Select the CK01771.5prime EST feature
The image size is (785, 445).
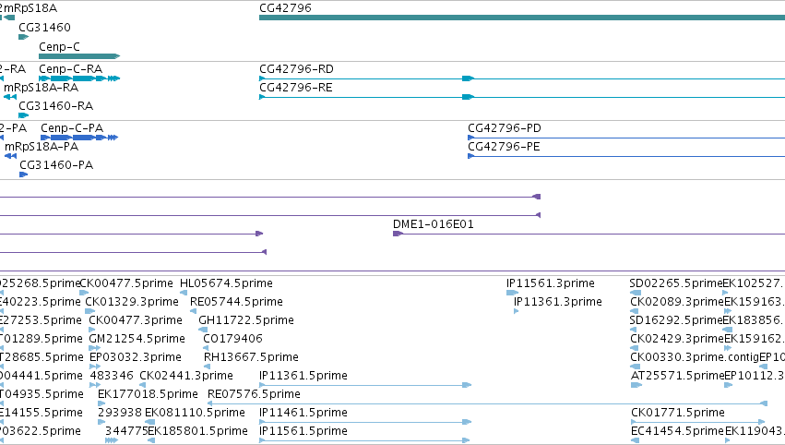(x=698, y=422)
